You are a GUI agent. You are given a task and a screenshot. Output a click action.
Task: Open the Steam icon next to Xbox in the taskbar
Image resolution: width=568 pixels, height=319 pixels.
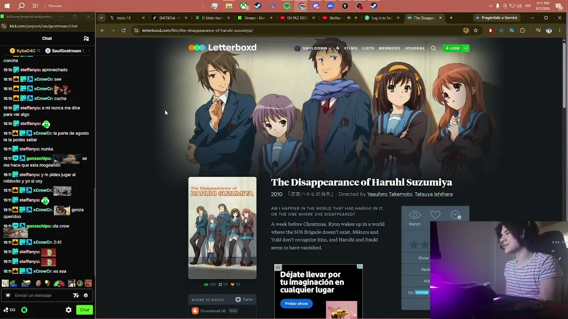point(258,6)
